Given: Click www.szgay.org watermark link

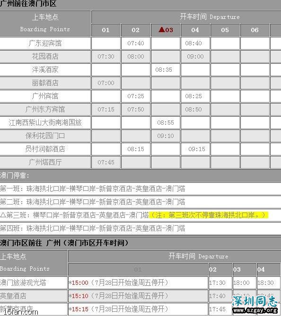Looking at the screenshot, I should [x=256, y=310].
